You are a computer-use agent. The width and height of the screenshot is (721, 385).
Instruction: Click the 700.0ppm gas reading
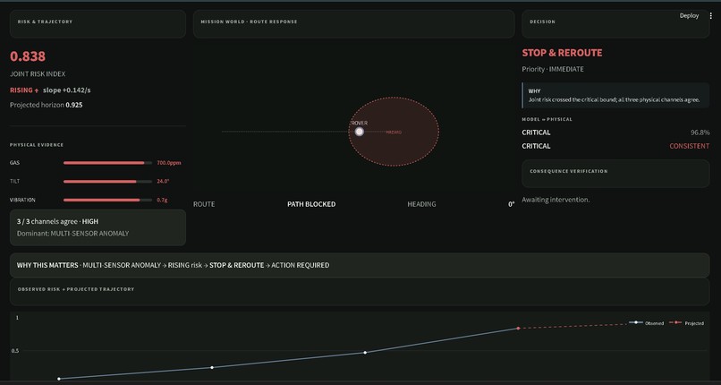point(169,163)
